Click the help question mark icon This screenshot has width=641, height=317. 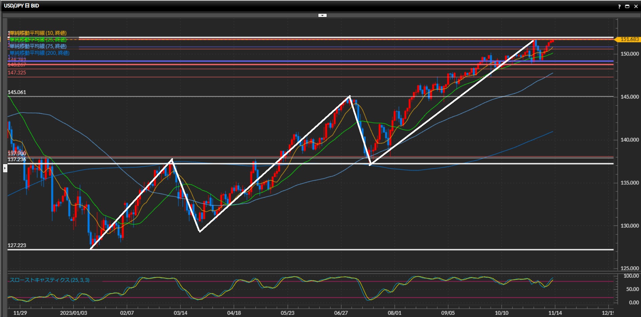click(619, 6)
